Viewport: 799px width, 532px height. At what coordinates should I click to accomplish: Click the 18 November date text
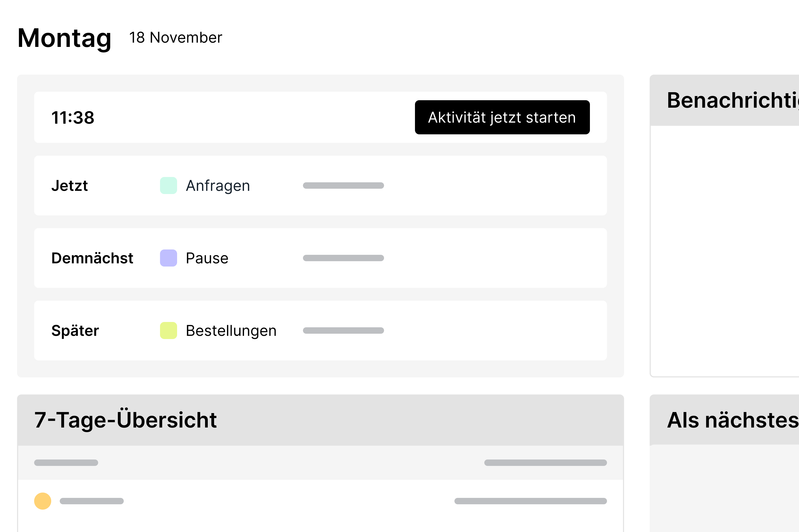175,38
